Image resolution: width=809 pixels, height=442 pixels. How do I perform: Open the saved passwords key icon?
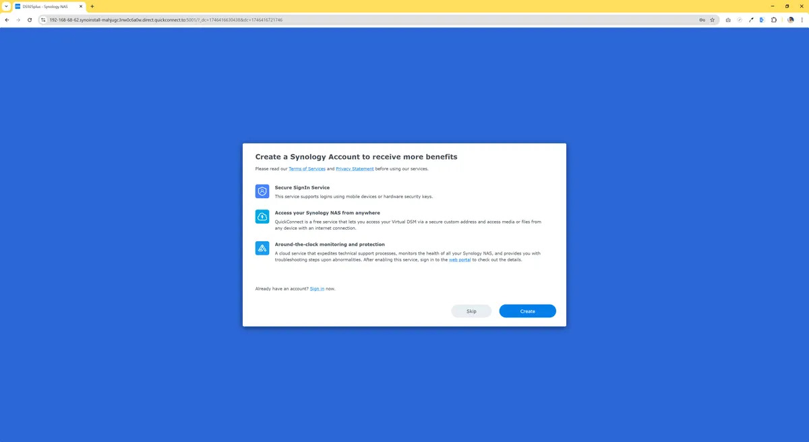tap(702, 20)
